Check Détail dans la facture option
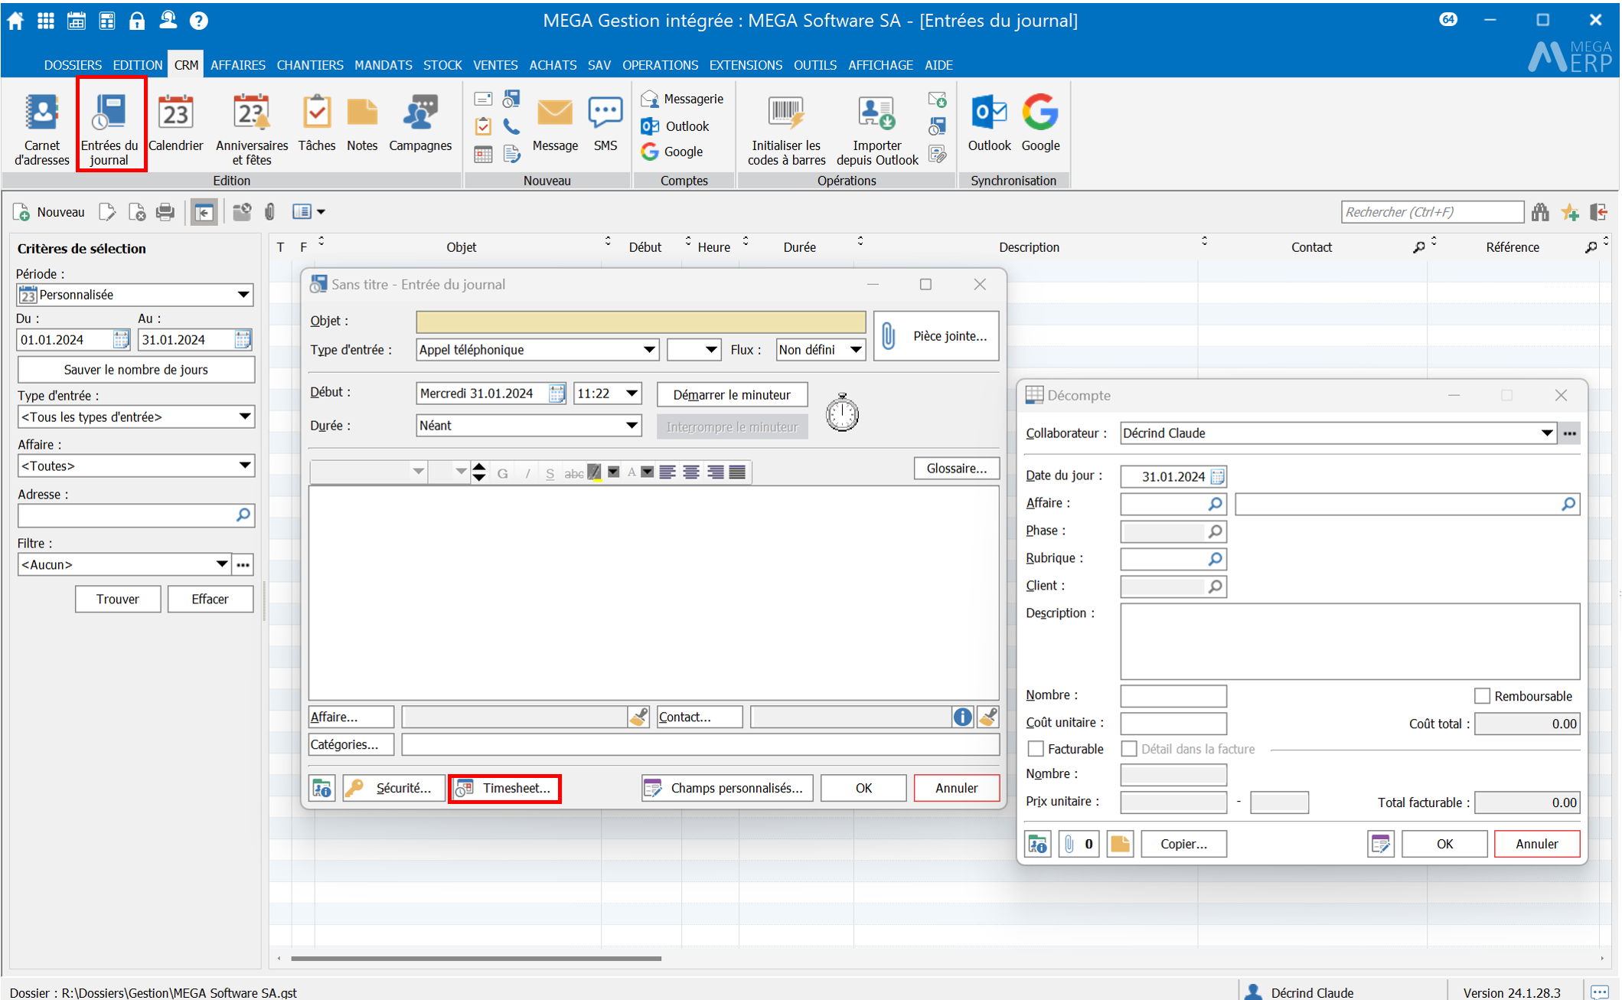 (1128, 749)
